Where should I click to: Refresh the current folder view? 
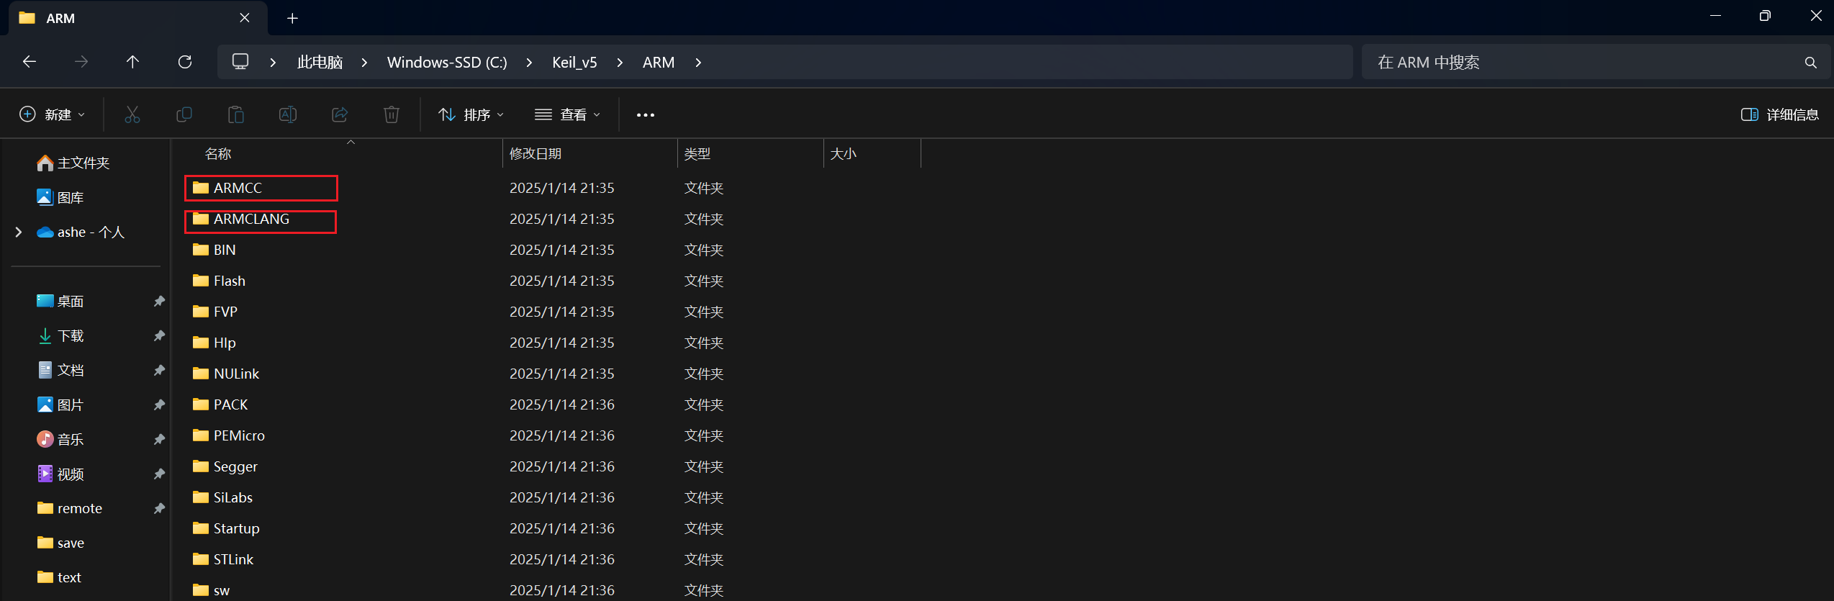[x=185, y=62]
